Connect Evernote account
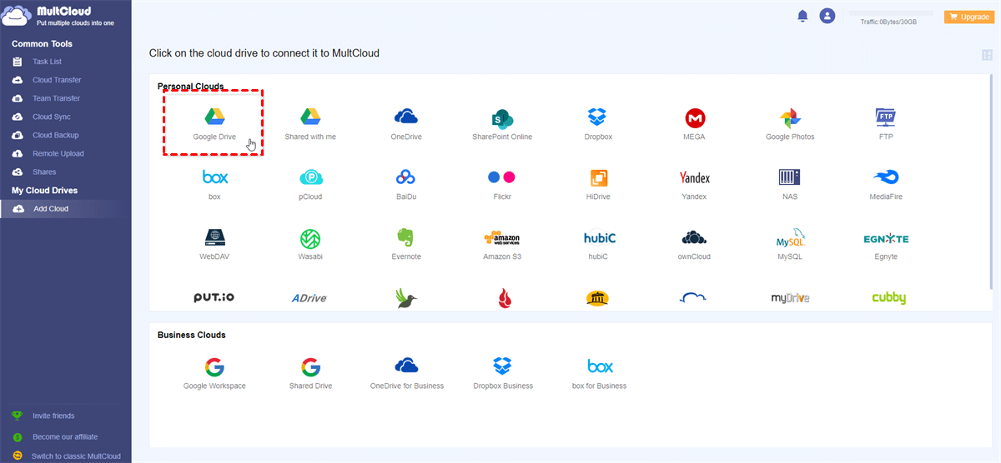The height and width of the screenshot is (463, 1001). [x=406, y=244]
